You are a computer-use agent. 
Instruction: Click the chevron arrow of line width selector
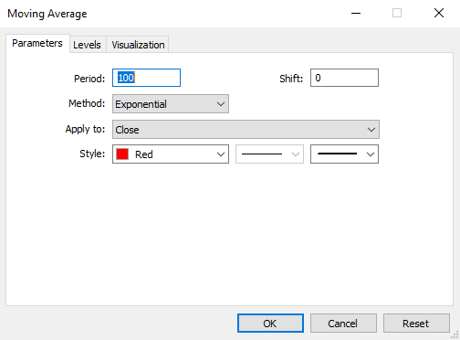pos(371,154)
